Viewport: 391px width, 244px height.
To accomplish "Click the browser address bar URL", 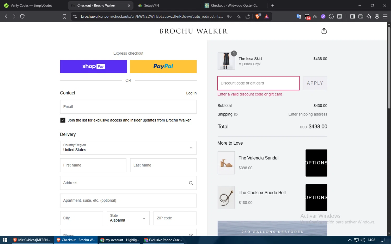I will pyautogui.click(x=152, y=16).
